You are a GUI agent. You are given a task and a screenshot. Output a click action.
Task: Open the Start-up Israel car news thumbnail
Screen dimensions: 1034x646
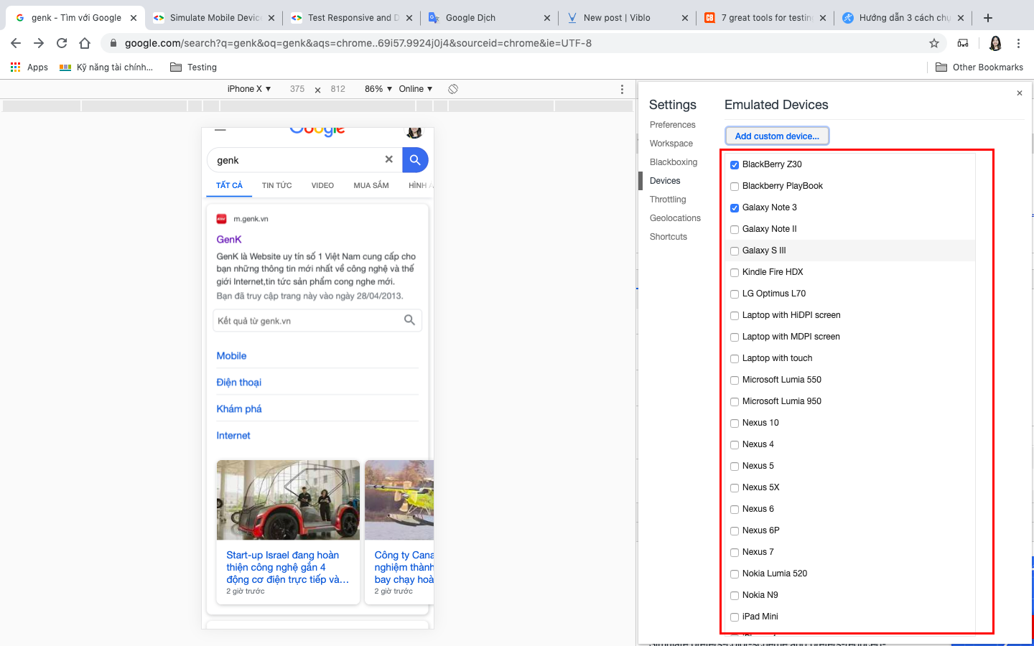(x=288, y=500)
